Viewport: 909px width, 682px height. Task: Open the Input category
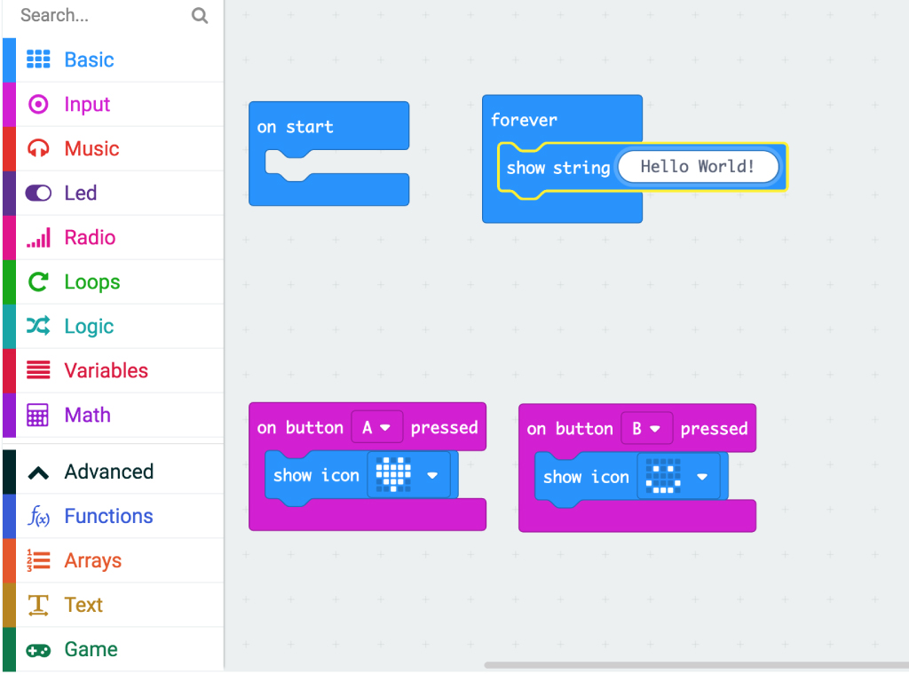click(113, 105)
